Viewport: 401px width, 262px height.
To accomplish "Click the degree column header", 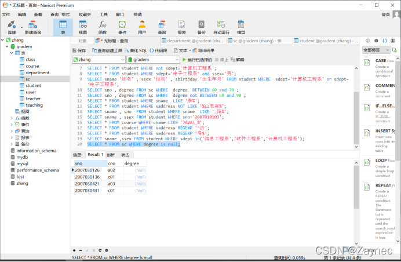I will [x=135, y=163].
